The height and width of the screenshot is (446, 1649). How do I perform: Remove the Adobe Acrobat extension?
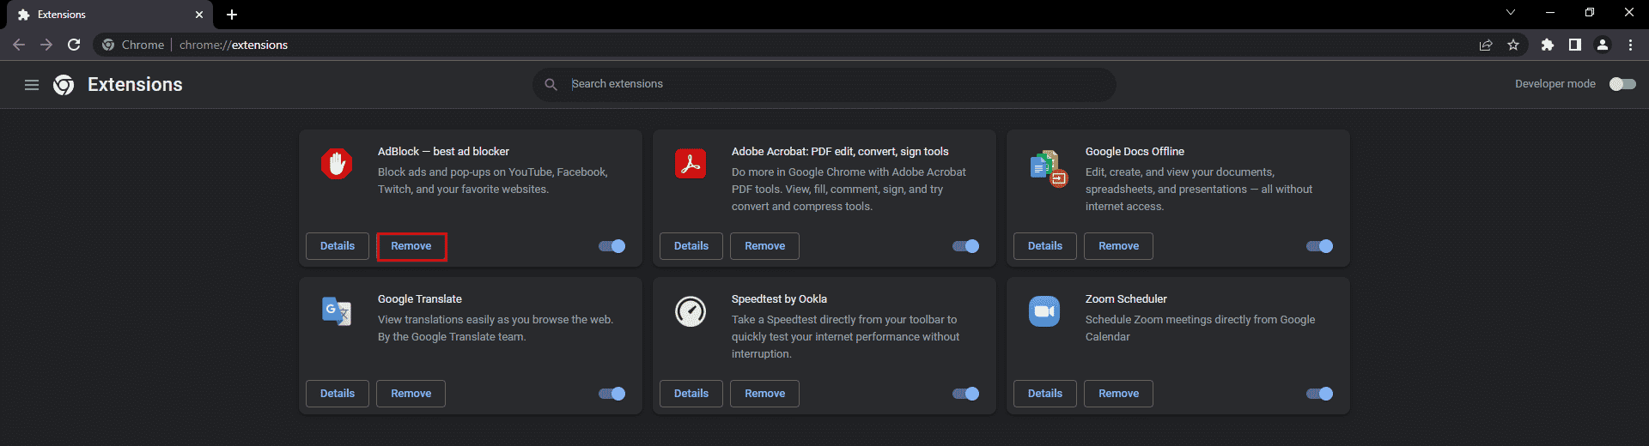click(765, 246)
